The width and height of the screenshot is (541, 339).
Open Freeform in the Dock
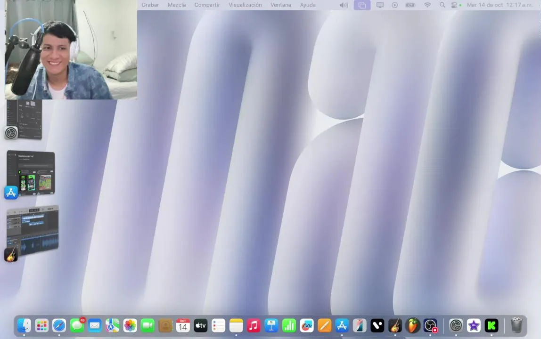click(307, 325)
